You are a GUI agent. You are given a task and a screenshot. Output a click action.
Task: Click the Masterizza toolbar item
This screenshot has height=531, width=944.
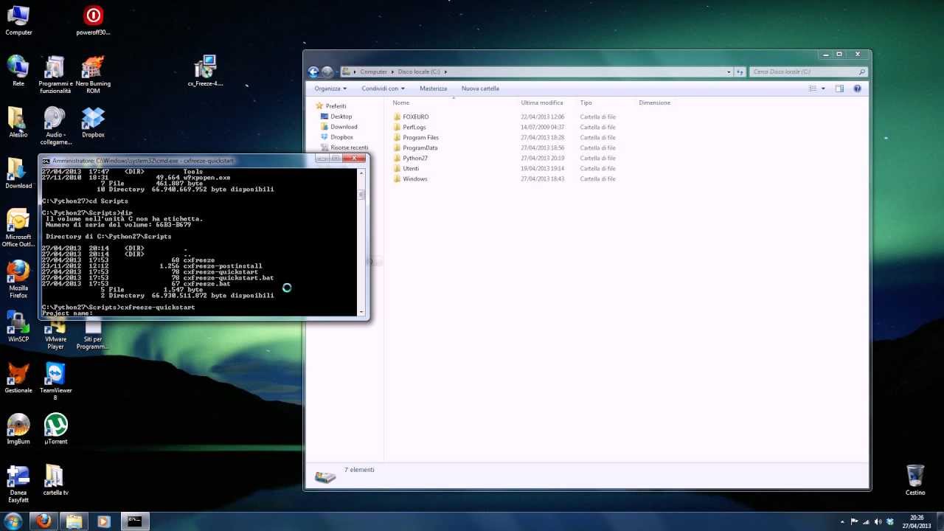433,88
